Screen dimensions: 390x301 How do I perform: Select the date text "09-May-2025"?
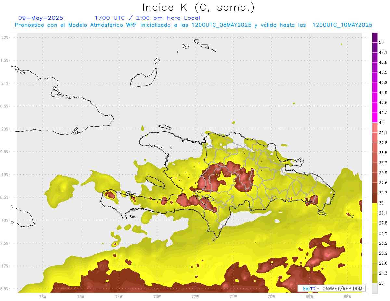tap(41, 18)
